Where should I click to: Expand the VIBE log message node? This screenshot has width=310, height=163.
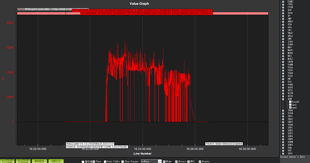click(x=283, y=125)
